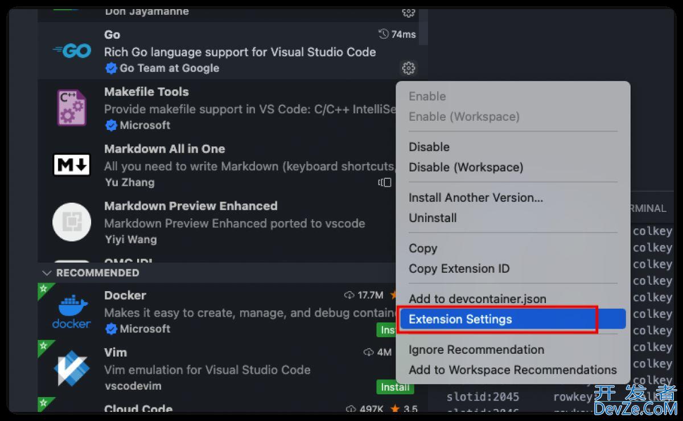Screen dimensions: 683x421
Task: Open the Markdown Preview Enhanced title
Action: [191, 206]
